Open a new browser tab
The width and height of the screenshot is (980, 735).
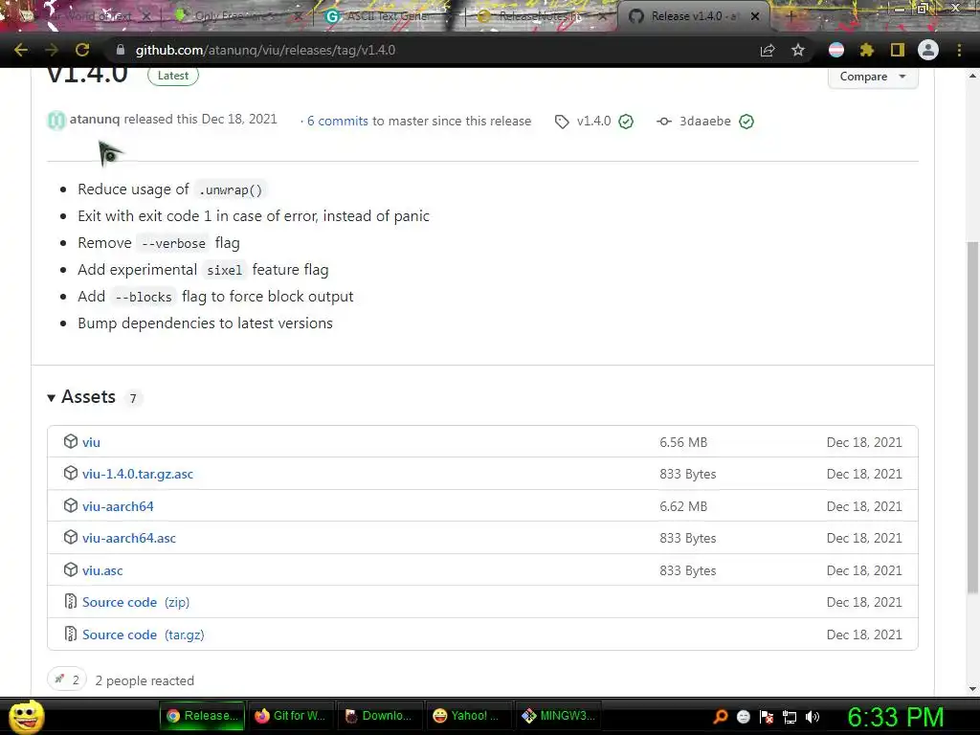[791, 16]
